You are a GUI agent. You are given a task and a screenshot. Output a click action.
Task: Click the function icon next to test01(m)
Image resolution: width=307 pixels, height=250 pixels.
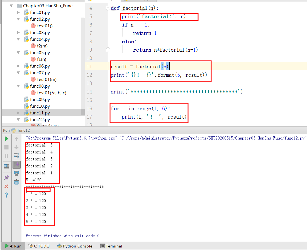(33, 79)
